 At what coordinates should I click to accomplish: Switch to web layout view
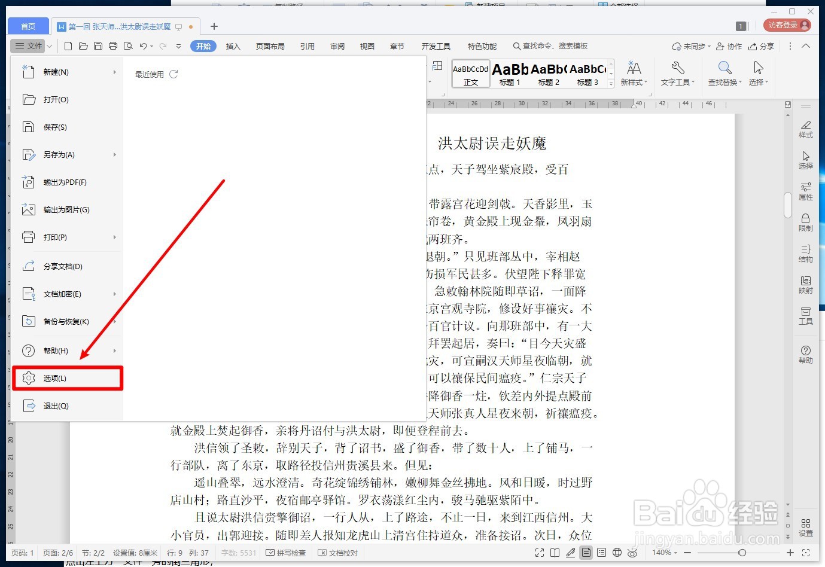(x=616, y=553)
